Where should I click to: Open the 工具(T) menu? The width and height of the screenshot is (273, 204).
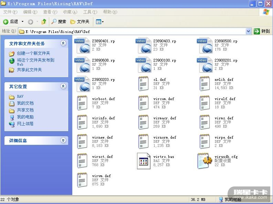tap(90, 12)
